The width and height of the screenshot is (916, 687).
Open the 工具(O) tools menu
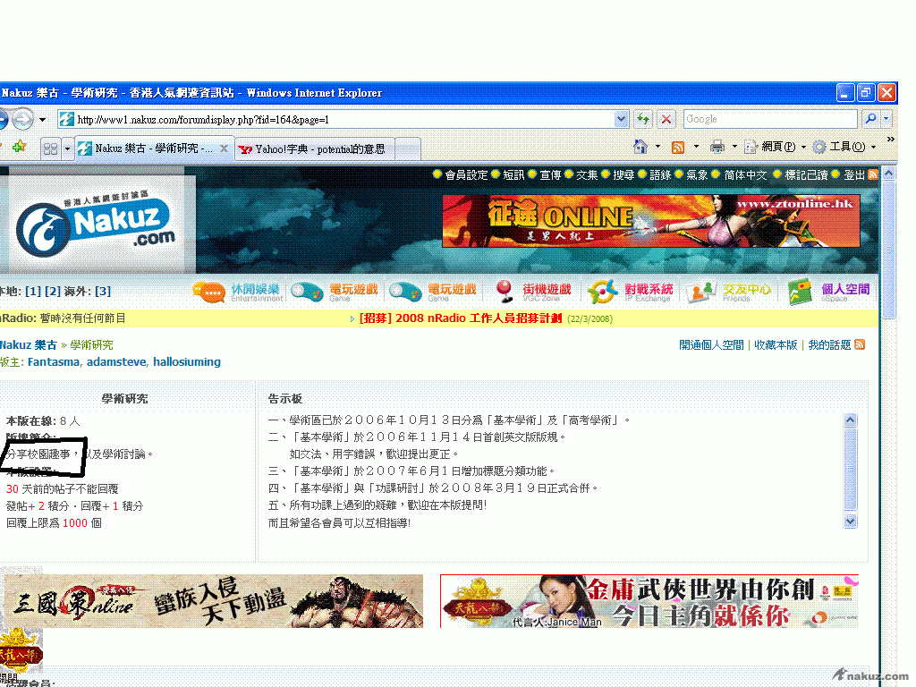coord(844,147)
